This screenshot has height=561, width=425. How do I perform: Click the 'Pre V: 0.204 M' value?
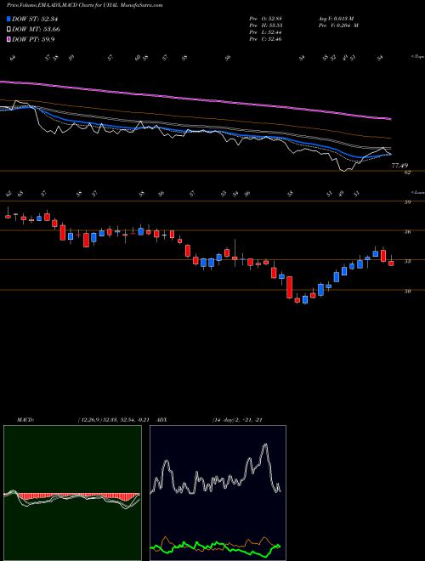pyautogui.click(x=338, y=25)
